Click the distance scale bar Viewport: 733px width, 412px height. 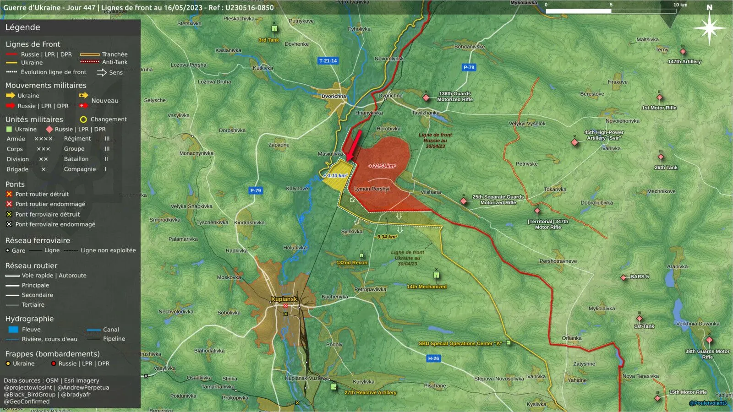(x=611, y=11)
